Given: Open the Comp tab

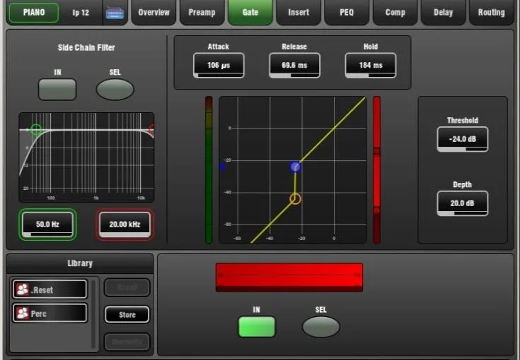Looking at the screenshot, I should pos(395,12).
